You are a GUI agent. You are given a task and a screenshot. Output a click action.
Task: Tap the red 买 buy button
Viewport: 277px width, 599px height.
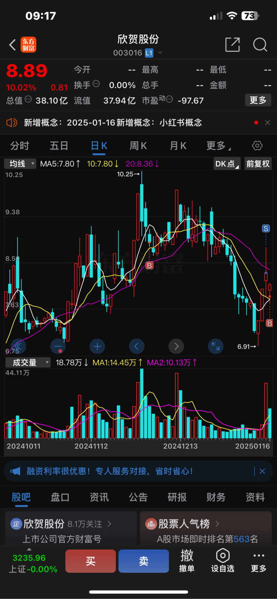coord(91,561)
